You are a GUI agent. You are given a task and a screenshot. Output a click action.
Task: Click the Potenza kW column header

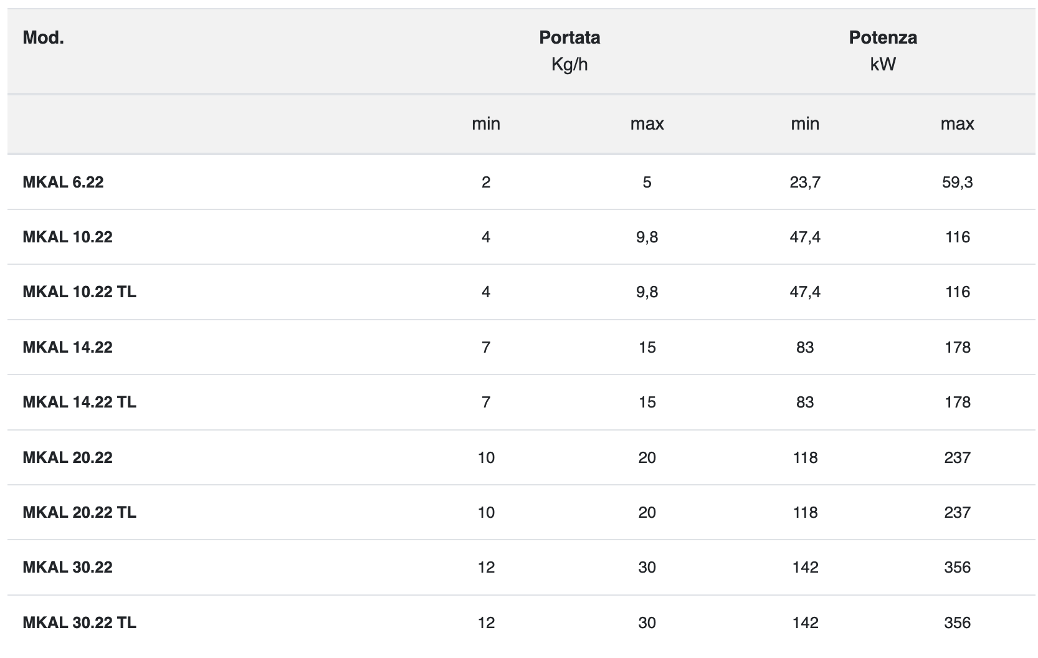click(883, 50)
